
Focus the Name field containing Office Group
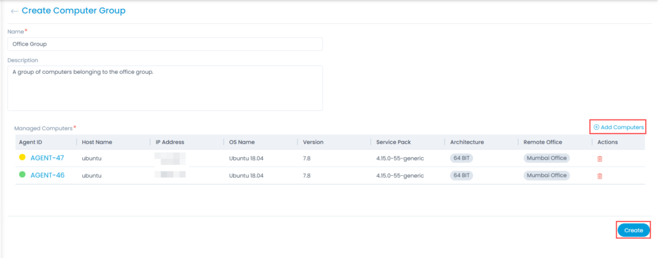coord(164,44)
